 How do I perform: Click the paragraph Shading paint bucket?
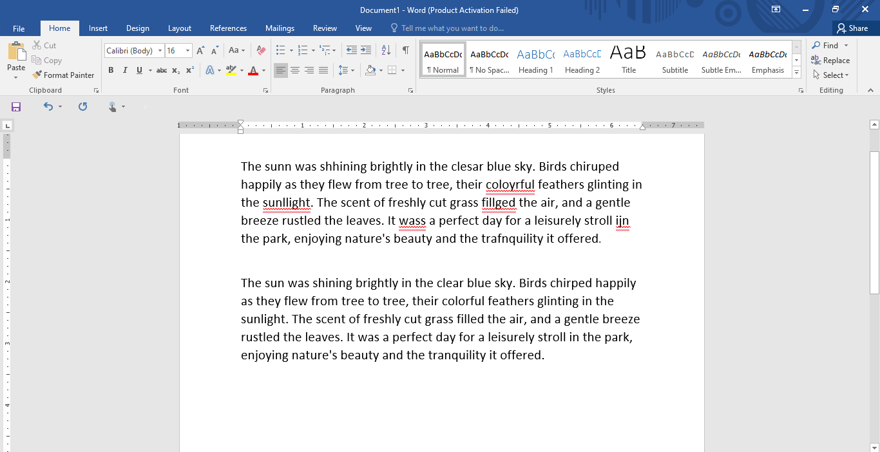pyautogui.click(x=370, y=70)
